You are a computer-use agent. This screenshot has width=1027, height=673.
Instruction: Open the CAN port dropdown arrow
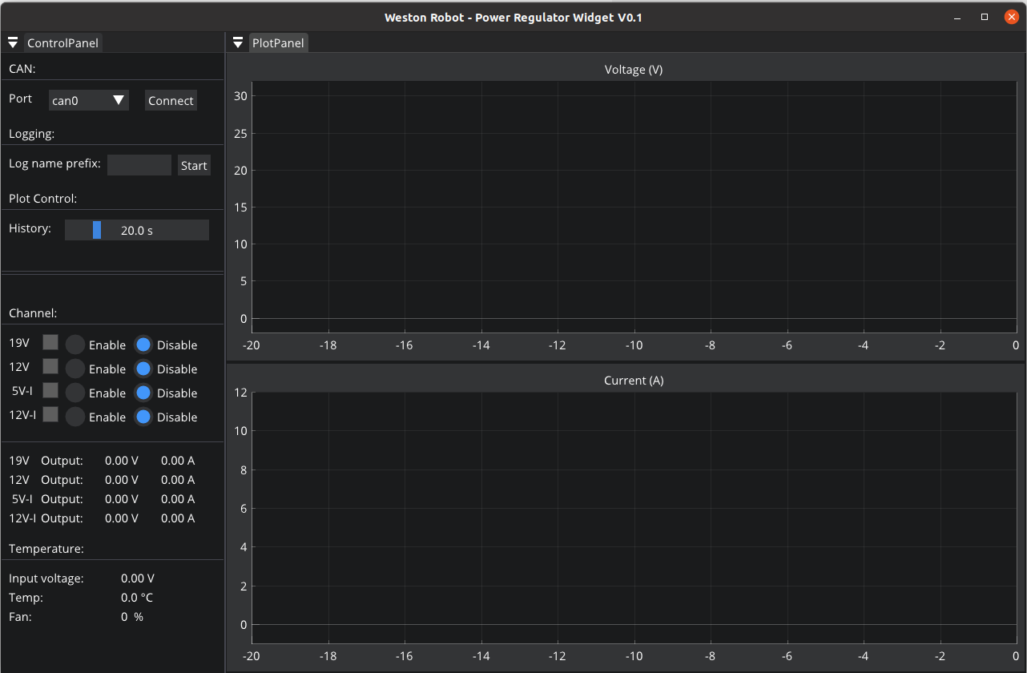pos(119,100)
